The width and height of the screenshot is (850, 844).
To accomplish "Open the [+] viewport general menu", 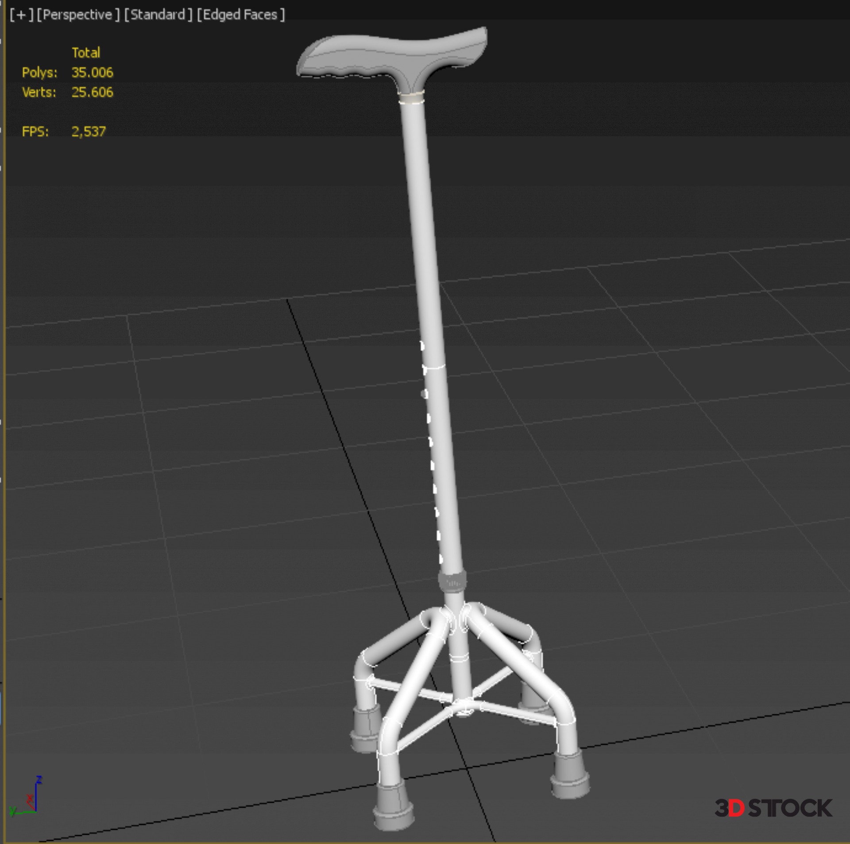I will [x=21, y=15].
